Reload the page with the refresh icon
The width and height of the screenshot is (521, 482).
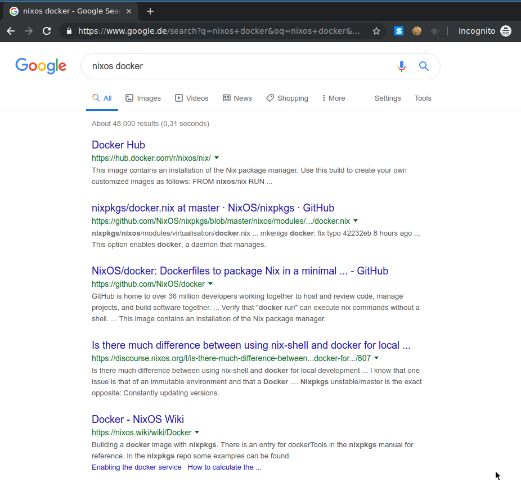[x=47, y=31]
